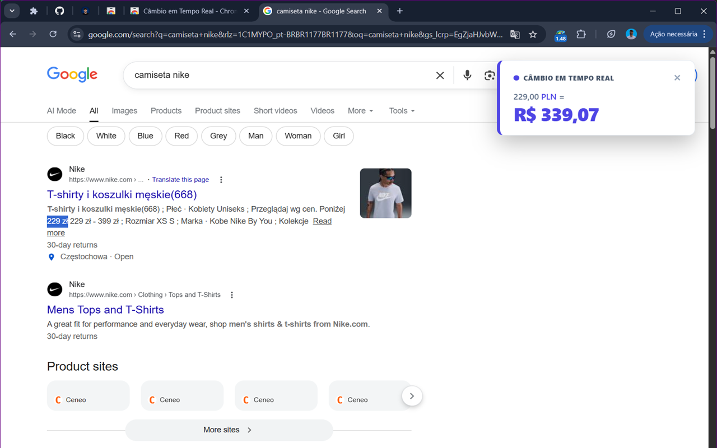Filter by Red chip
This screenshot has height=448, width=717.
pyautogui.click(x=181, y=136)
